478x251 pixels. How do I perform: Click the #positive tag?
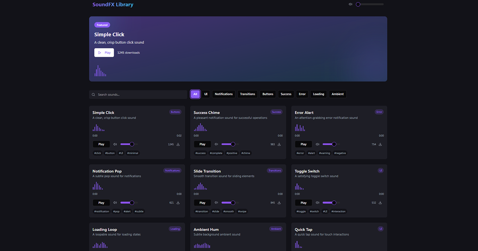tap(232, 153)
